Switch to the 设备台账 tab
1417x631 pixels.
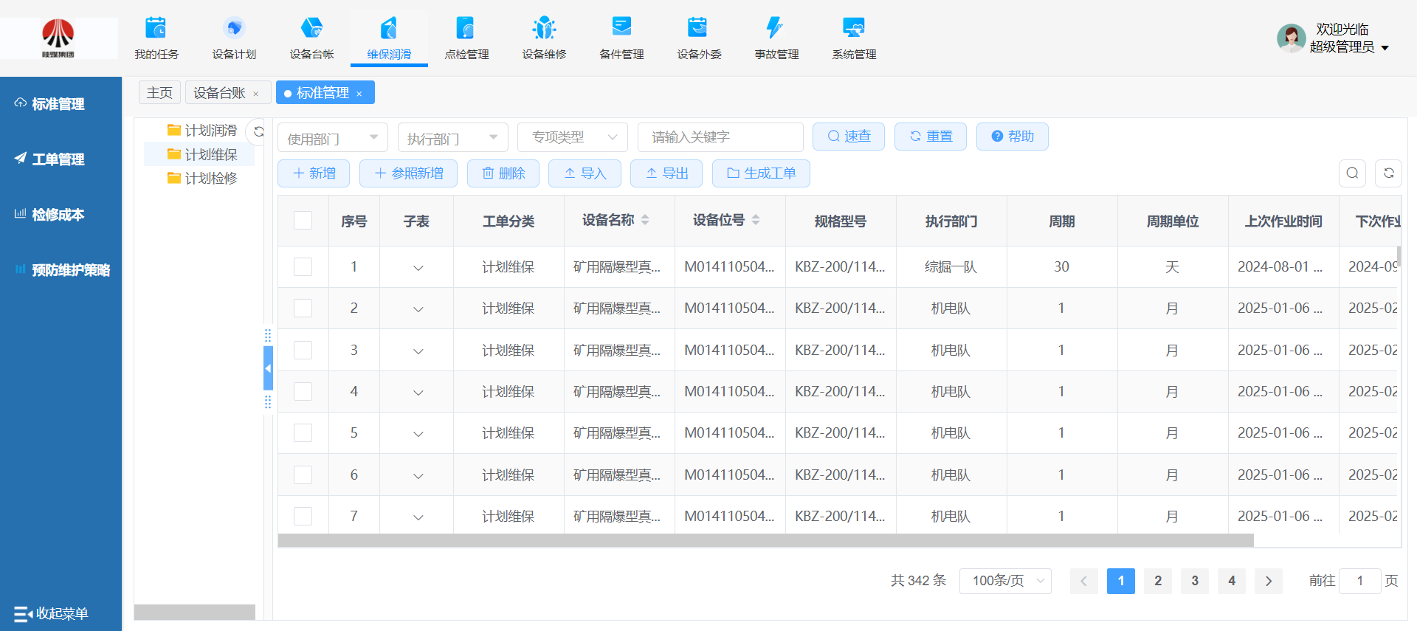coord(219,93)
